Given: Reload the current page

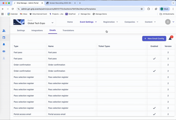Looking at the screenshot, I should pyautogui.click(x=13, y=9).
